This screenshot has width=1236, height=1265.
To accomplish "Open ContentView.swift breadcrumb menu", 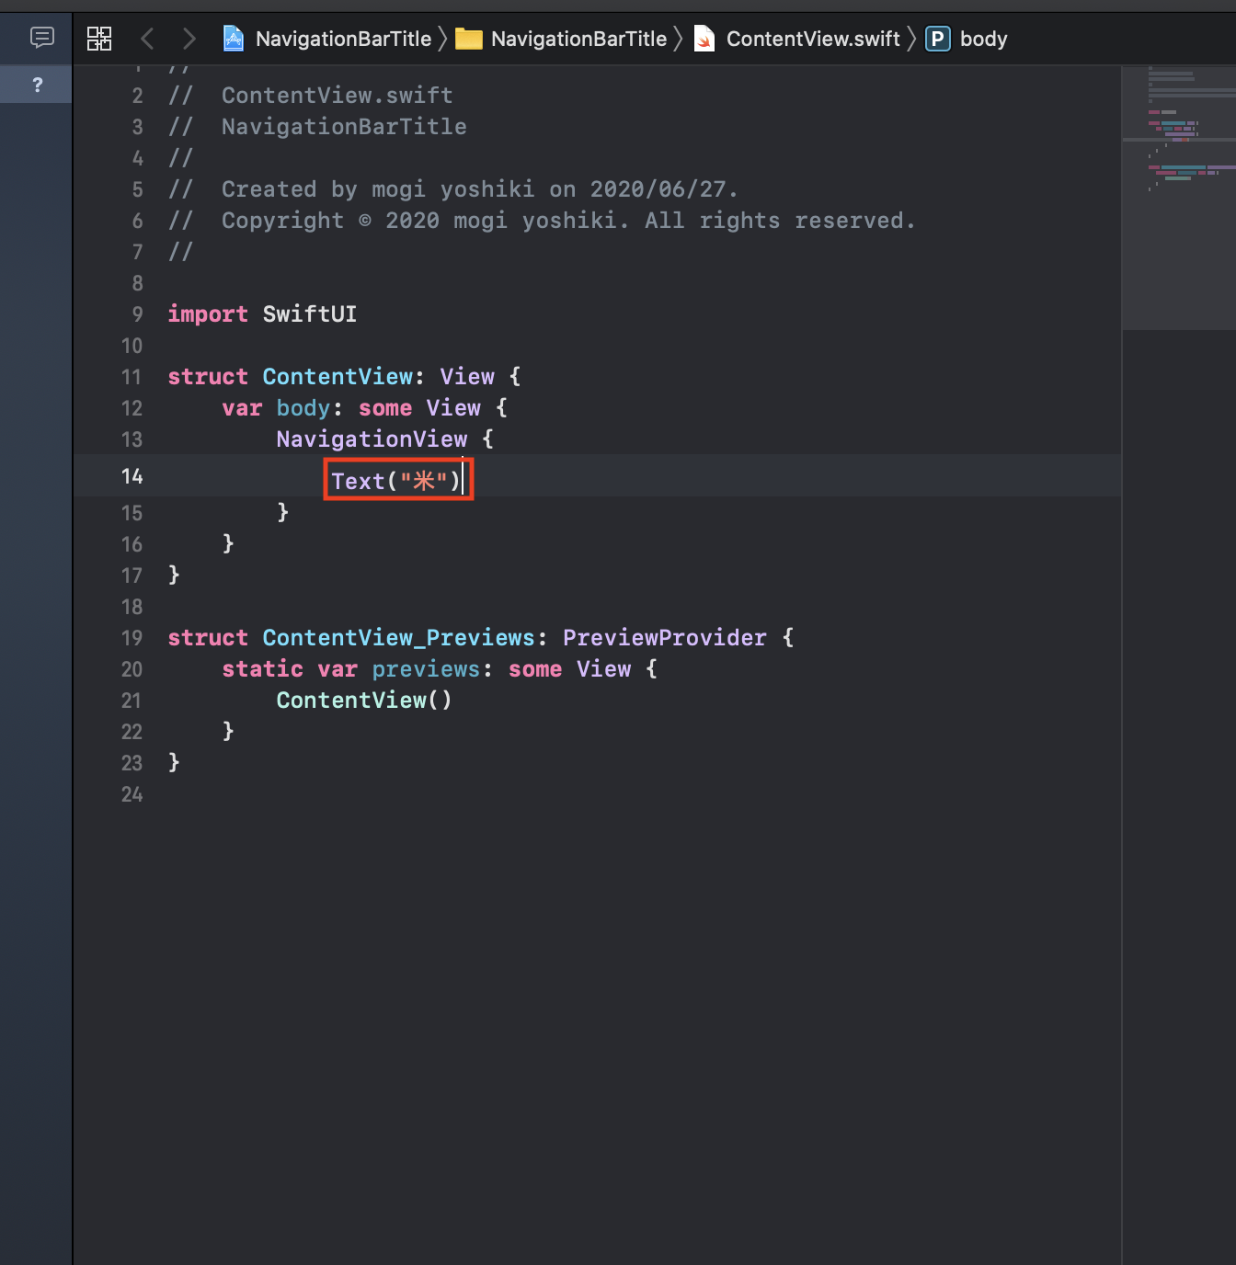I will (813, 39).
